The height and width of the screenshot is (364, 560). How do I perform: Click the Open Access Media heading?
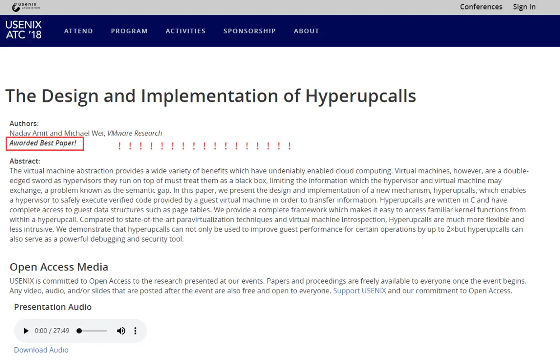pyautogui.click(x=59, y=267)
